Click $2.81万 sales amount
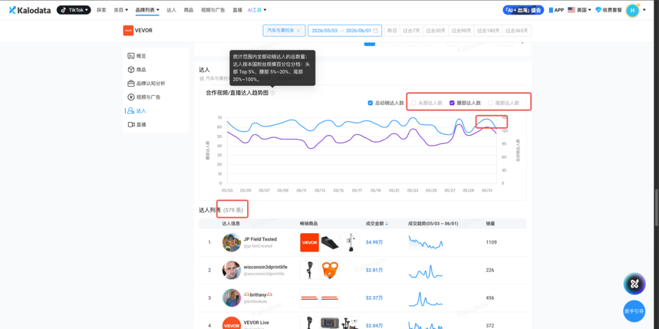 [x=375, y=270]
